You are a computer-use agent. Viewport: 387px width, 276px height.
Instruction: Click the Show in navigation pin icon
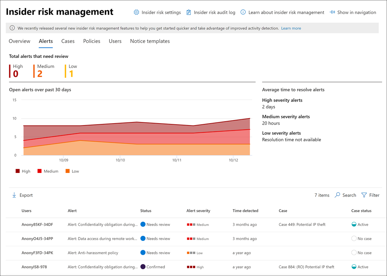coord(332,12)
